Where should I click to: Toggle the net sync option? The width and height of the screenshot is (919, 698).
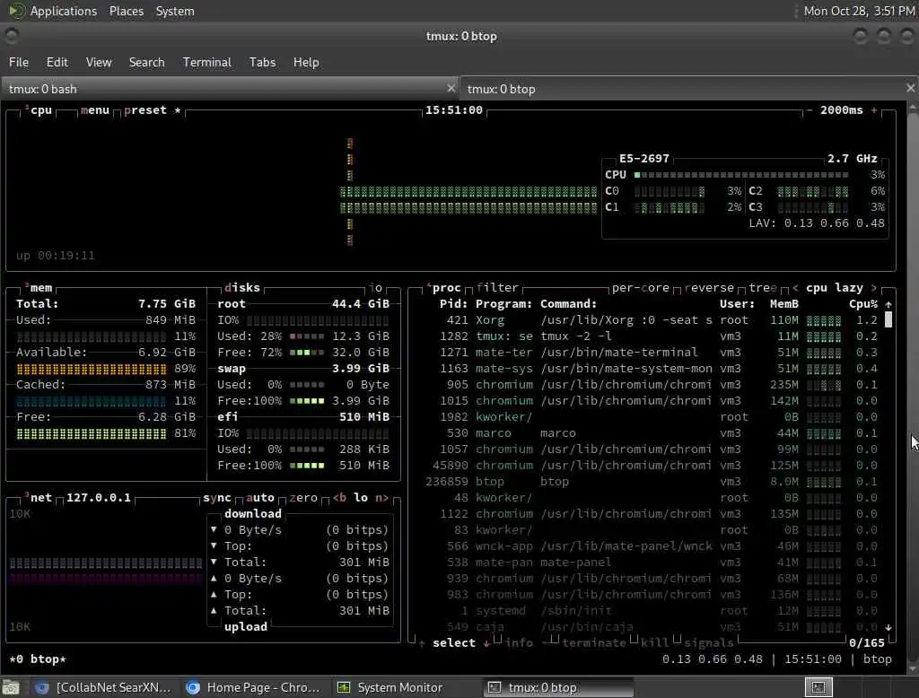217,498
